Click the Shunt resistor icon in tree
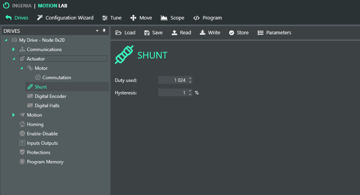360x195 pixels. click(x=30, y=87)
